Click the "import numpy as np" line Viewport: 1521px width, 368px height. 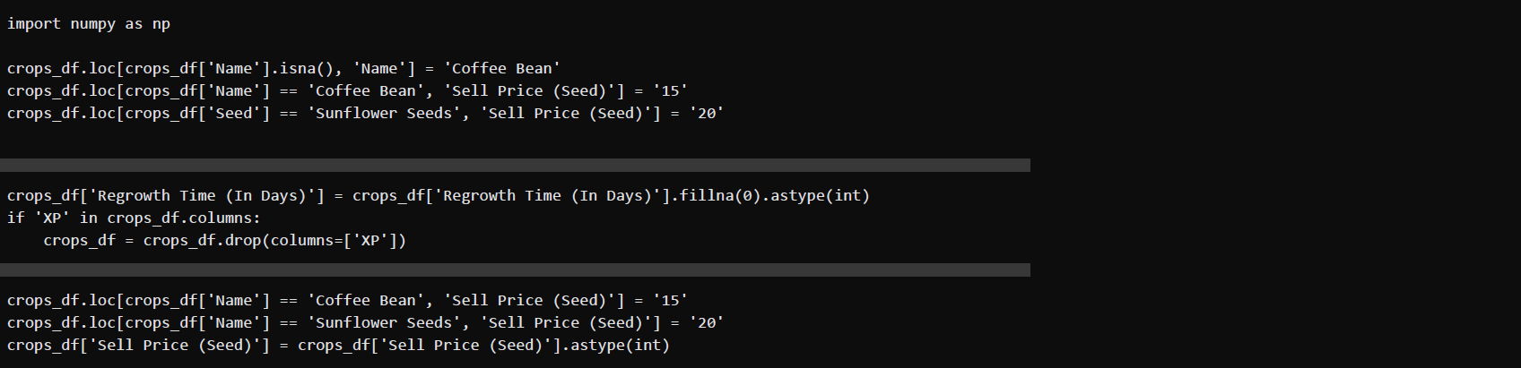89,24
